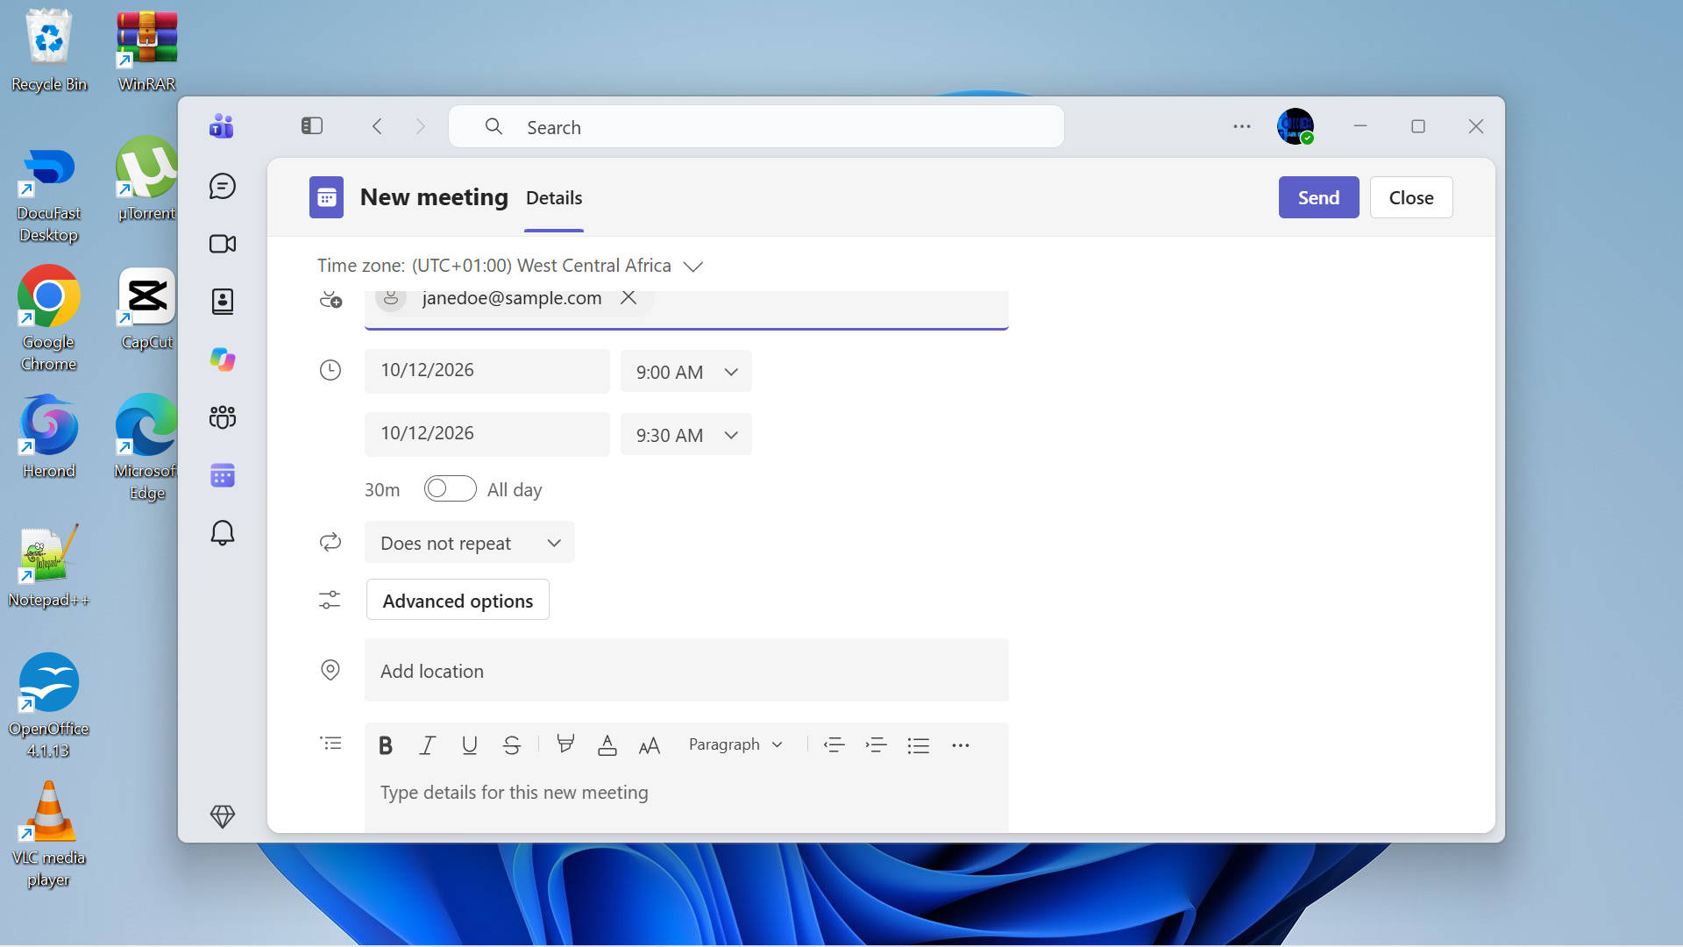
Task: Insert a bulleted list
Action: point(918,745)
